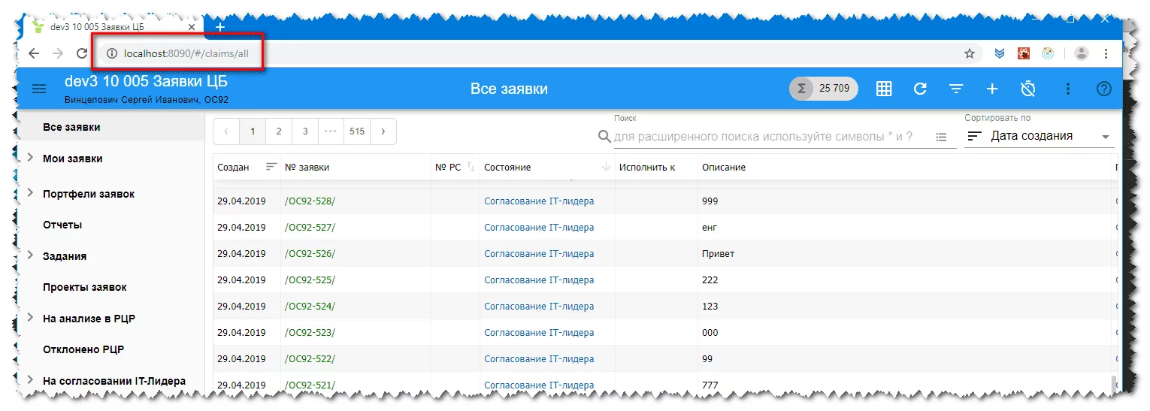Expand Портфели заявок in sidebar
This screenshot has height=411, width=1150.
(30, 193)
